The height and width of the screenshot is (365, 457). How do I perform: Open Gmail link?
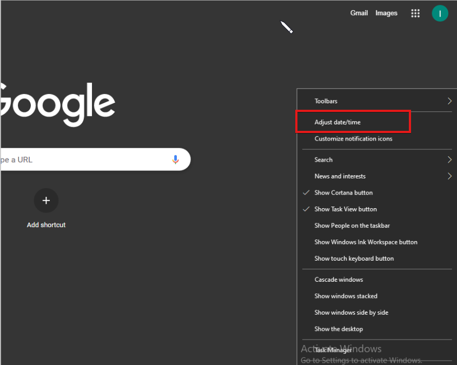(359, 13)
